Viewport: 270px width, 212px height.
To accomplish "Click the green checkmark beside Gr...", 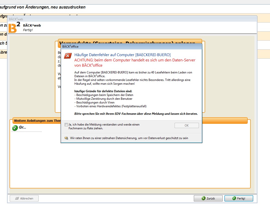I will click(15, 128).
